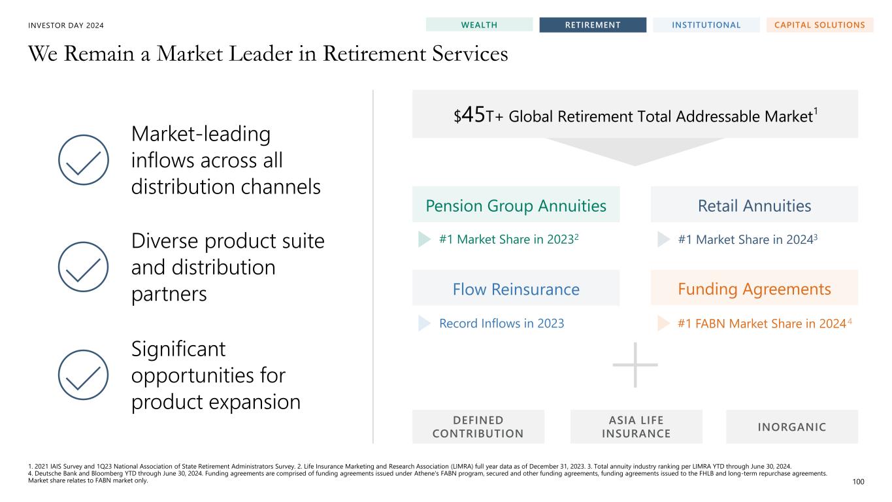Click checkmark icon beside Significant opportunities

point(83,375)
